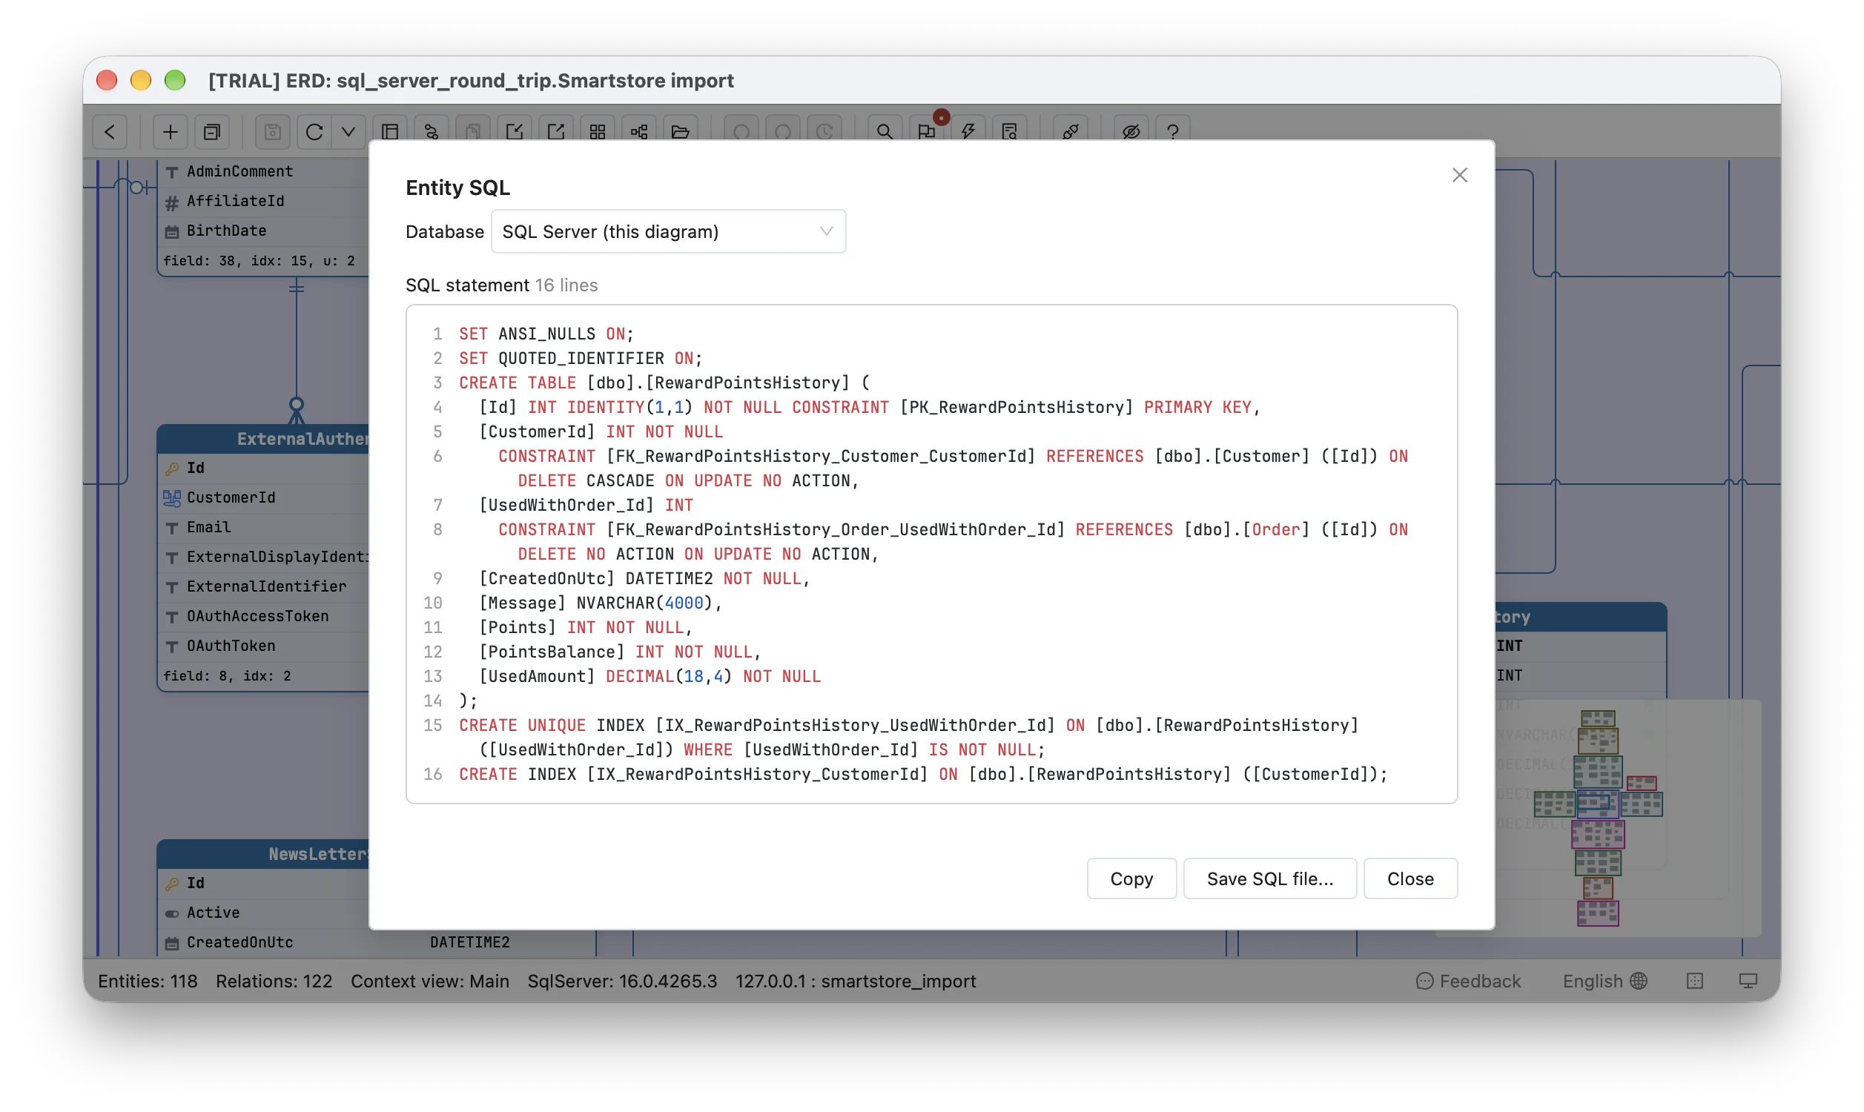Click the Feedback link in status bar

1468,981
